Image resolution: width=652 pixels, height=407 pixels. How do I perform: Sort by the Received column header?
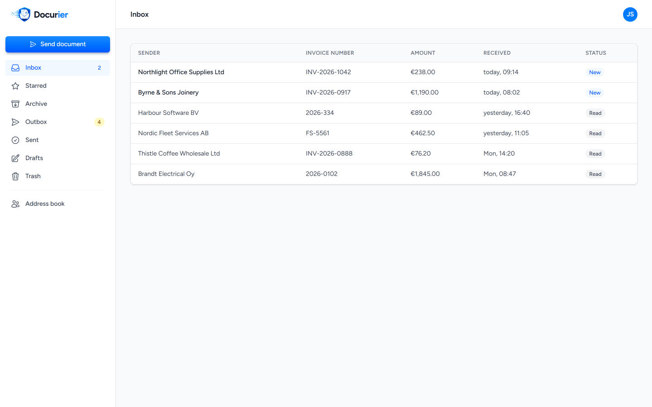coord(497,53)
